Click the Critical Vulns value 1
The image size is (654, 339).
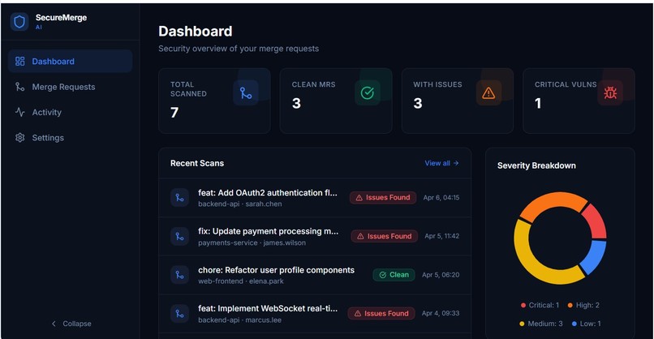(x=538, y=104)
